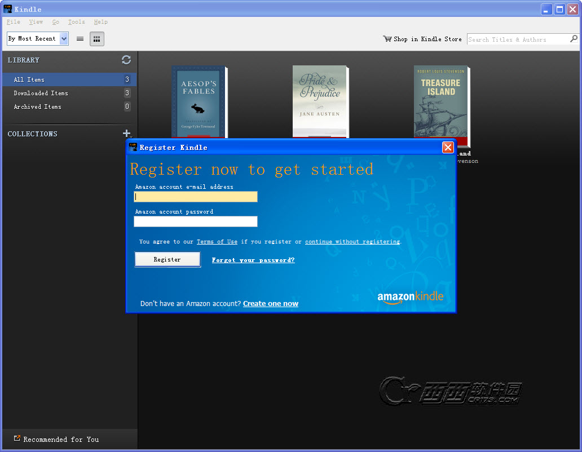Click the library sync refresh icon

126,60
